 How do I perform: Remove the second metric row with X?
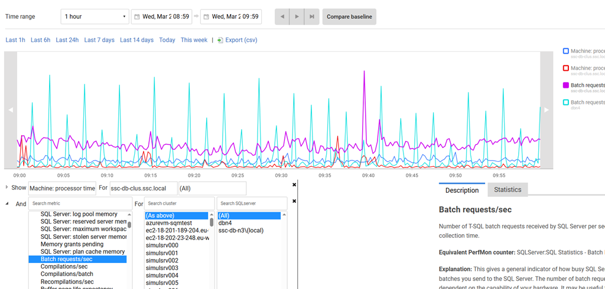click(x=294, y=201)
